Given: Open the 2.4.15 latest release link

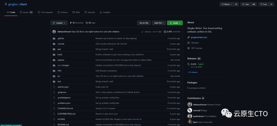Looking at the screenshot, I should pyautogui.click(x=193, y=64).
